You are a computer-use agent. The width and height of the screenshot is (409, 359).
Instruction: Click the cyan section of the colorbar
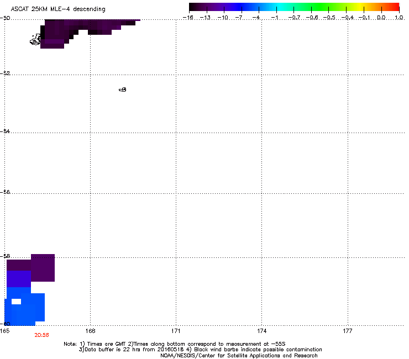pos(280,7)
